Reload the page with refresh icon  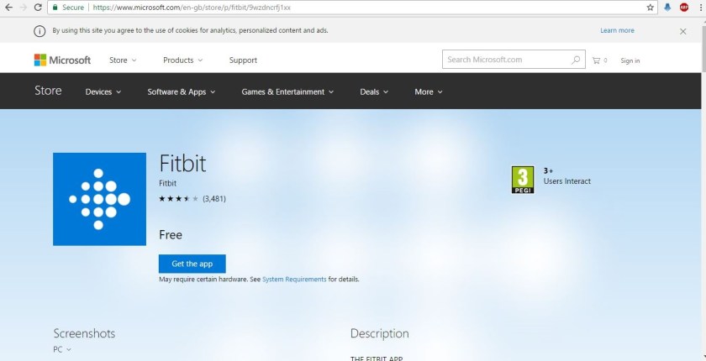coord(39,8)
